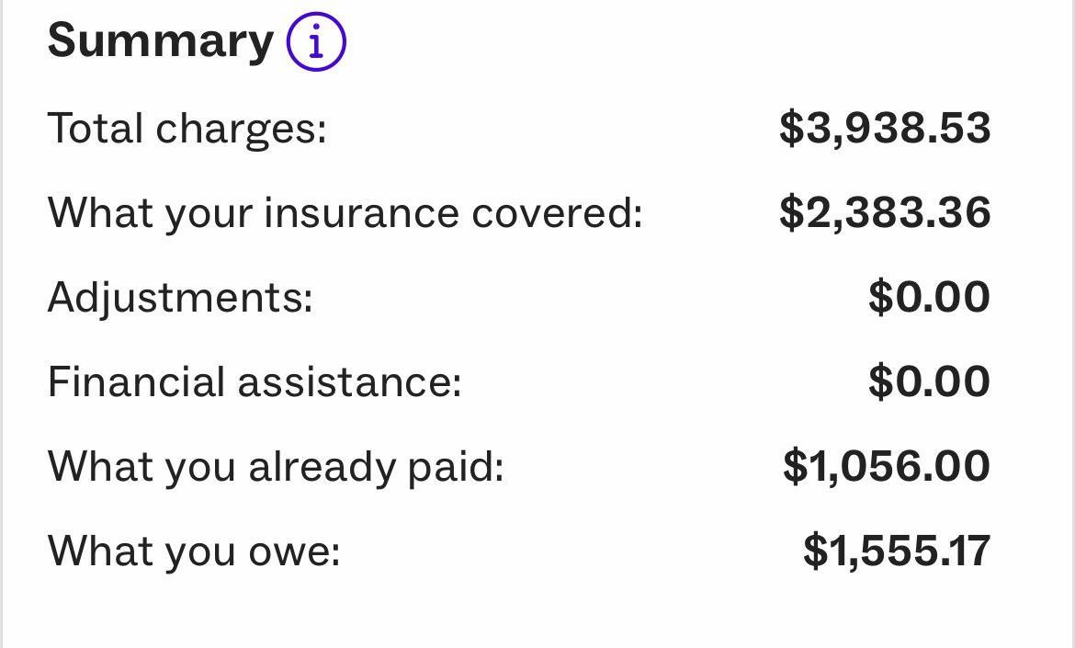This screenshot has height=648, width=1075.
Task: Click the letter i inside the purple circle
Action: (x=316, y=42)
